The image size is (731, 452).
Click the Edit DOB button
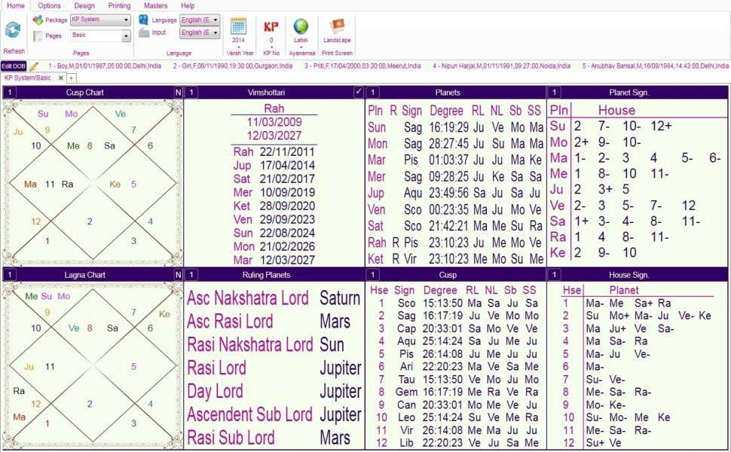[14, 66]
